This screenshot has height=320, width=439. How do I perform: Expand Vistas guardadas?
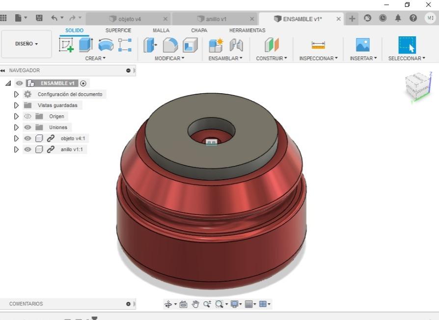(x=16, y=105)
